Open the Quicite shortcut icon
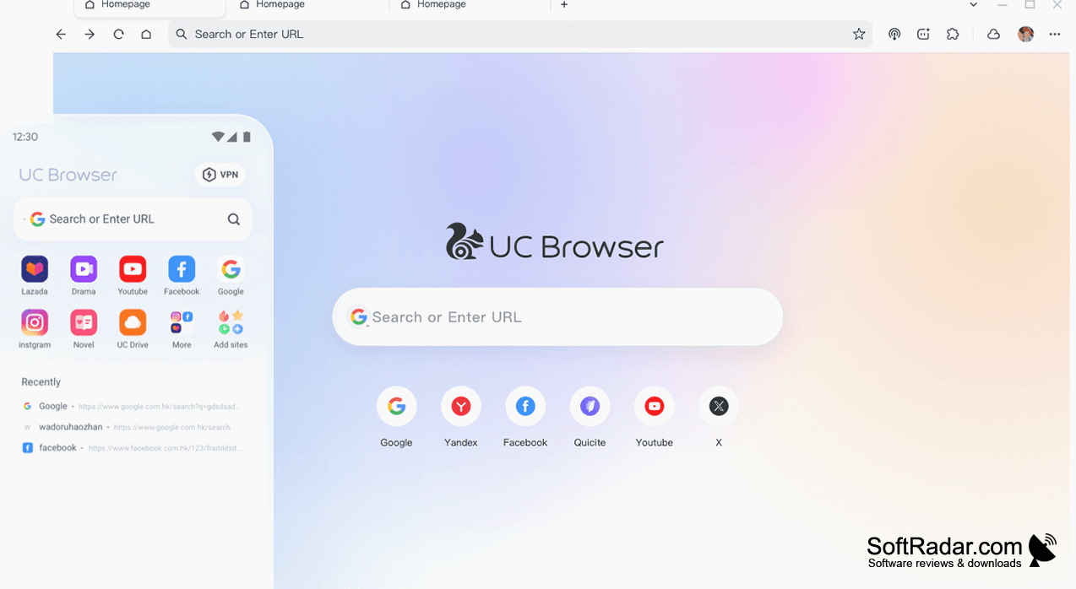Image resolution: width=1076 pixels, height=589 pixels. tap(590, 407)
